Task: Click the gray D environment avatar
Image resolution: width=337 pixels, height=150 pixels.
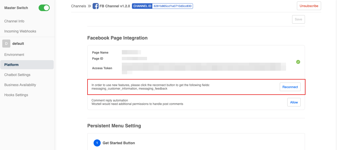Action: pos(6,44)
